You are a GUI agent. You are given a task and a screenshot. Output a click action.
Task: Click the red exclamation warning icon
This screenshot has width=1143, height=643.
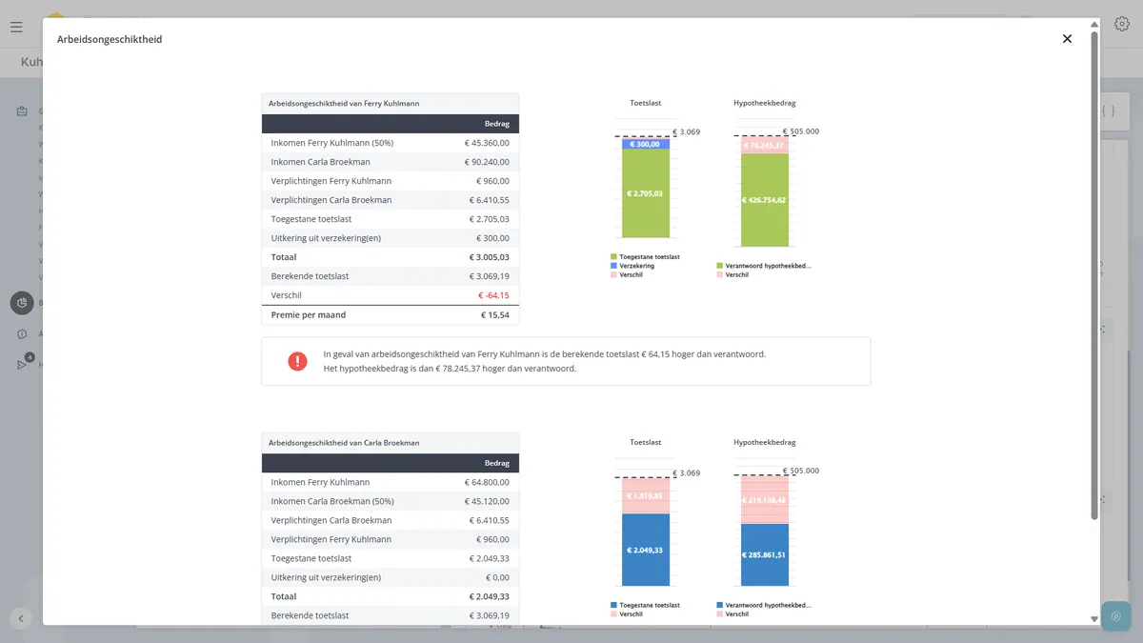point(297,361)
